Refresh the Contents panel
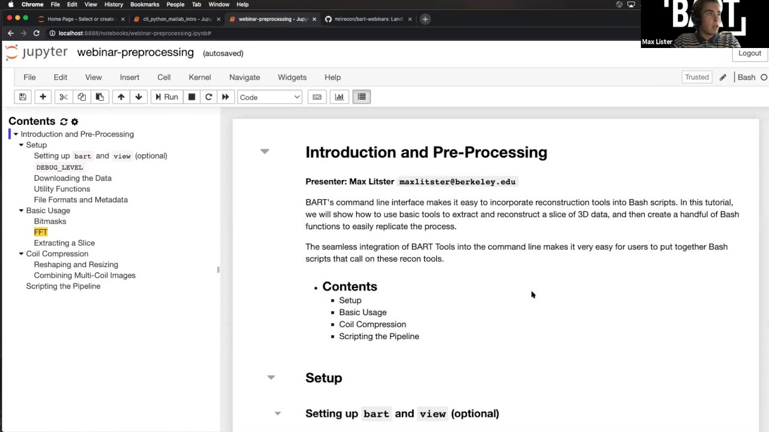 pyautogui.click(x=64, y=122)
